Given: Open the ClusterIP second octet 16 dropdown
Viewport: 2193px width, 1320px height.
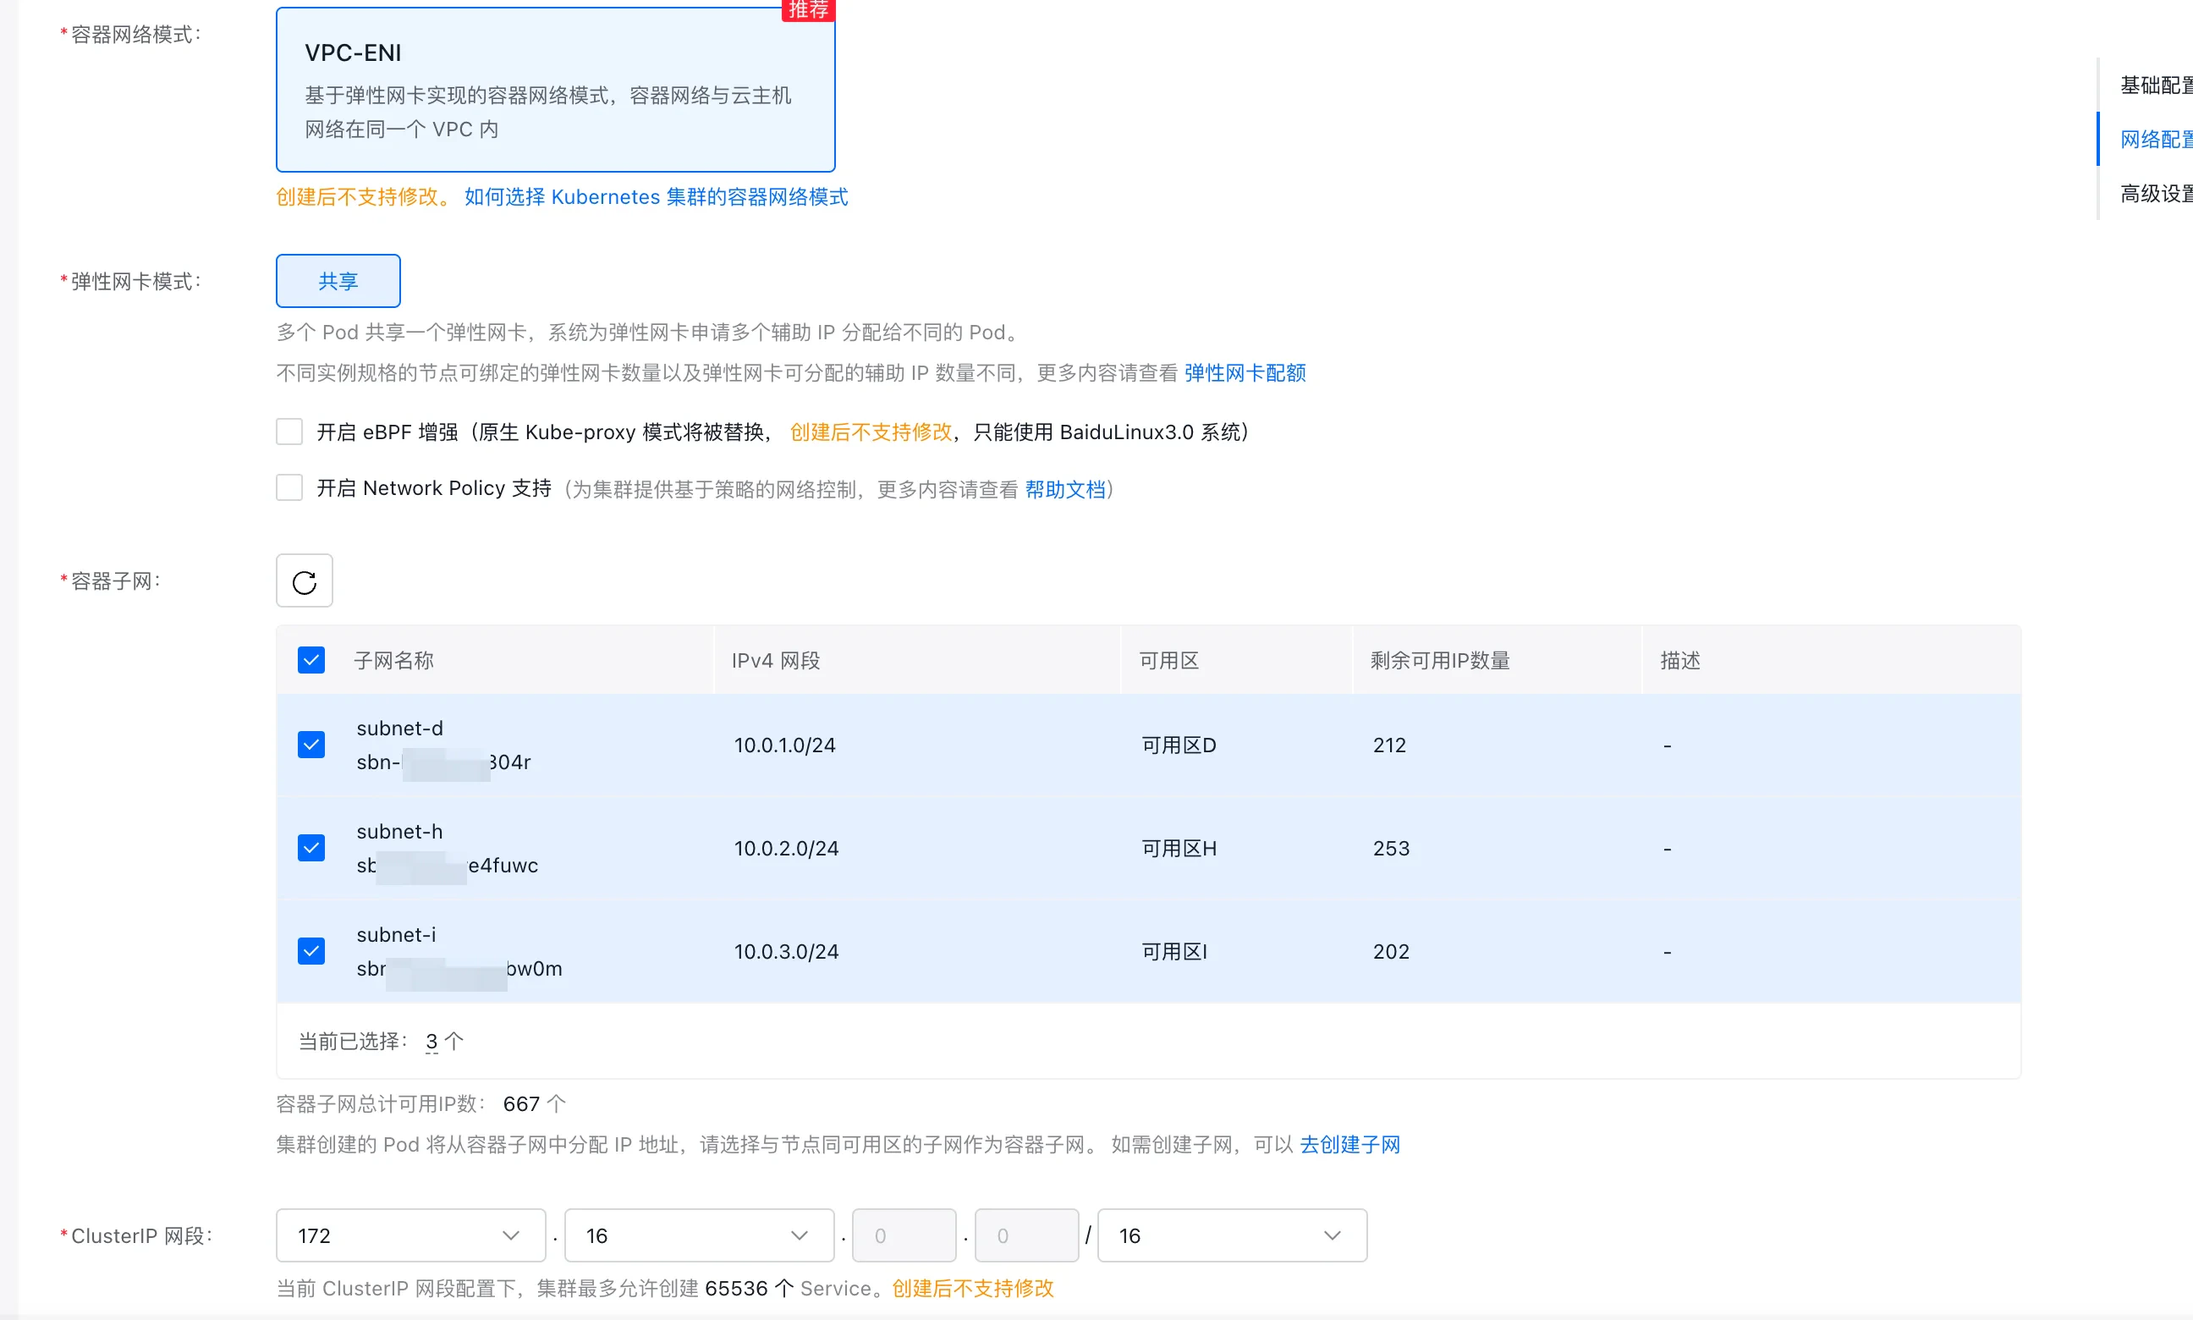Looking at the screenshot, I should pos(698,1235).
